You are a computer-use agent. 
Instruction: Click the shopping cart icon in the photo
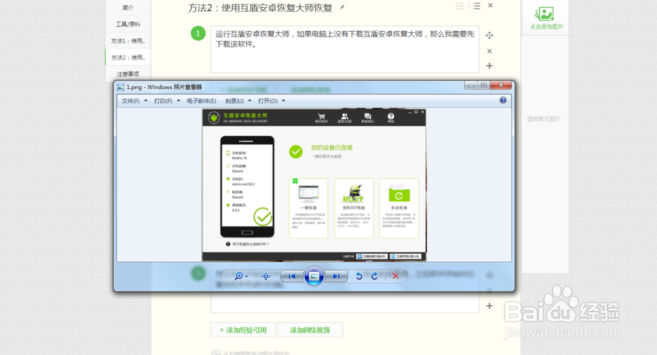pos(321,117)
